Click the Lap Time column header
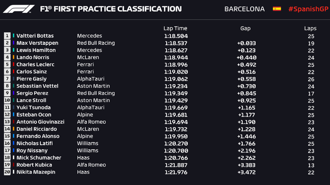Image resolution: width=330 pixels, height=185 pixels. coord(175,28)
